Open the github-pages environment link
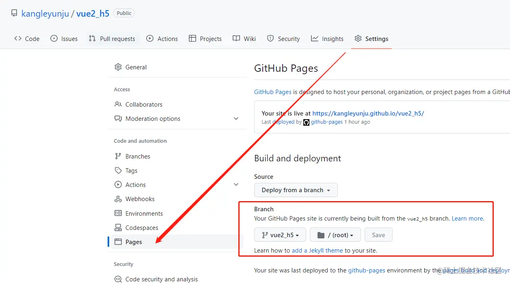This screenshot has height=283, width=510. [x=367, y=270]
